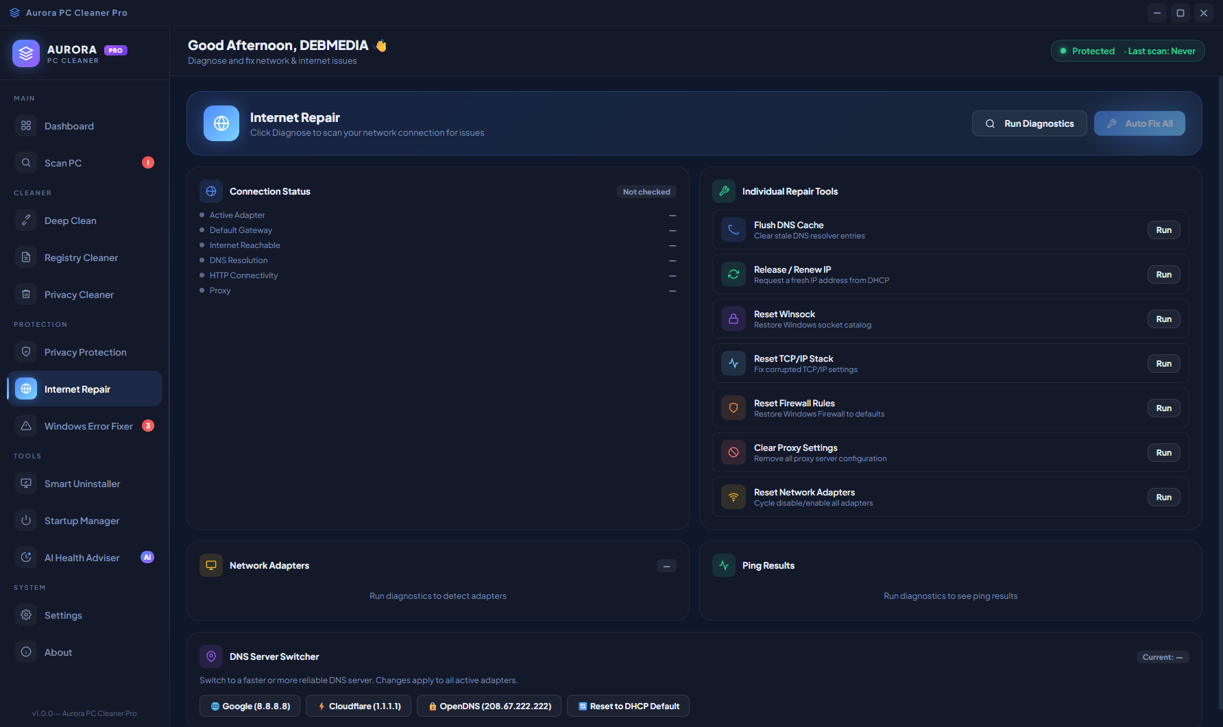
Task: Select Privacy Cleaner in sidebar
Action: (x=85, y=295)
